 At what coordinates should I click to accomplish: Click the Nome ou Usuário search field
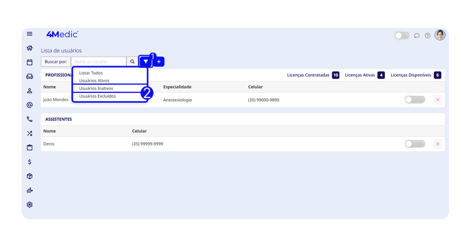click(x=98, y=62)
